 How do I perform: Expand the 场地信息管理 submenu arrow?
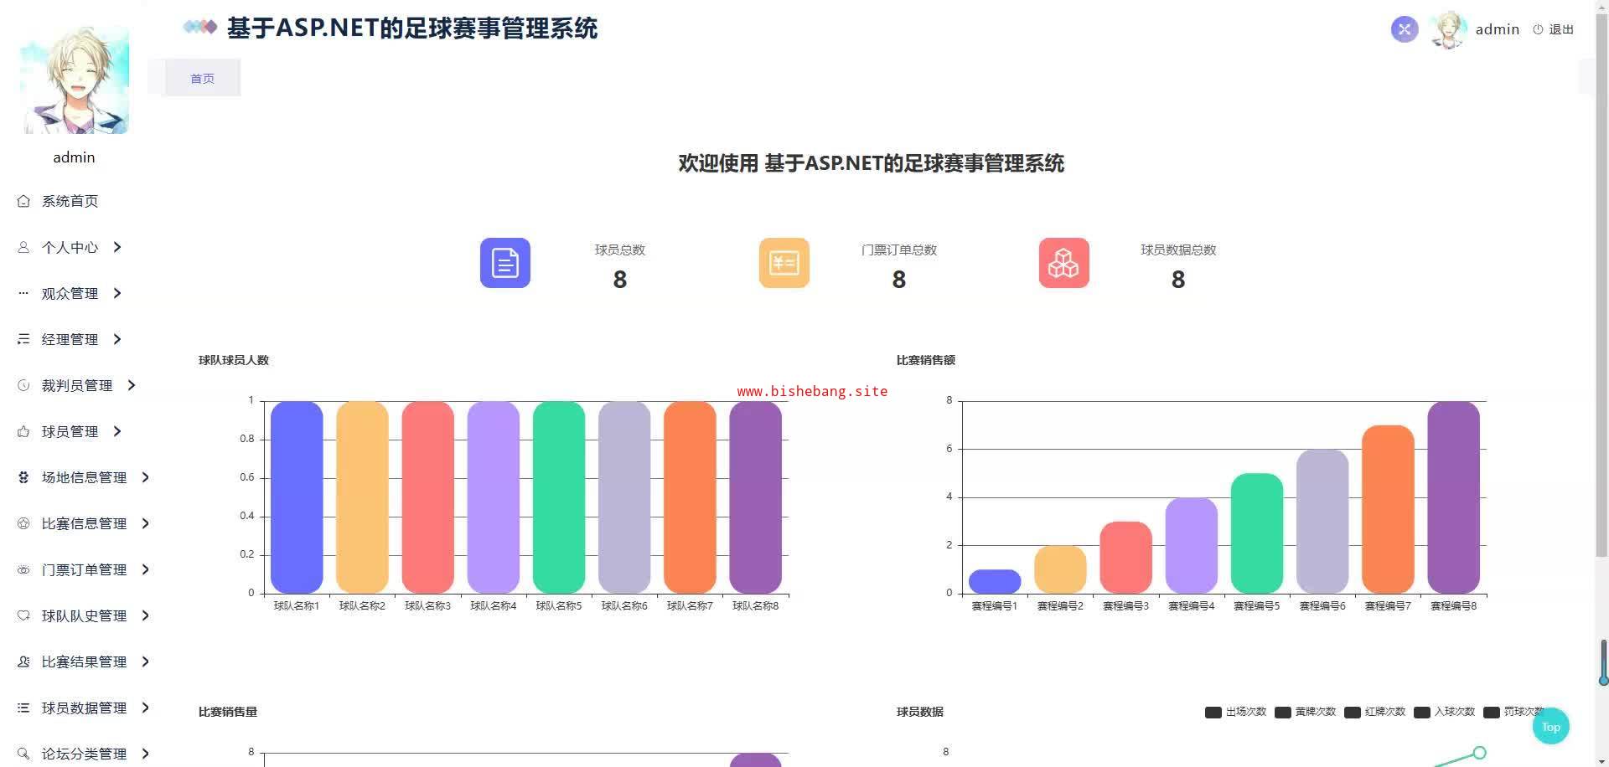click(146, 477)
